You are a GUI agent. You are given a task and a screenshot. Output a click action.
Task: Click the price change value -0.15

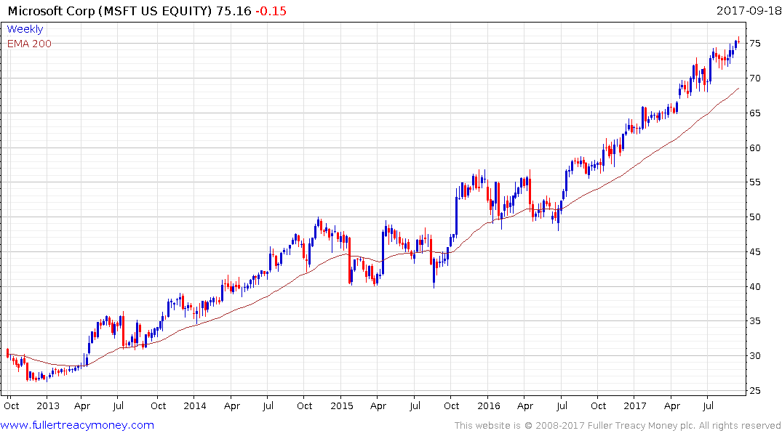point(271,11)
